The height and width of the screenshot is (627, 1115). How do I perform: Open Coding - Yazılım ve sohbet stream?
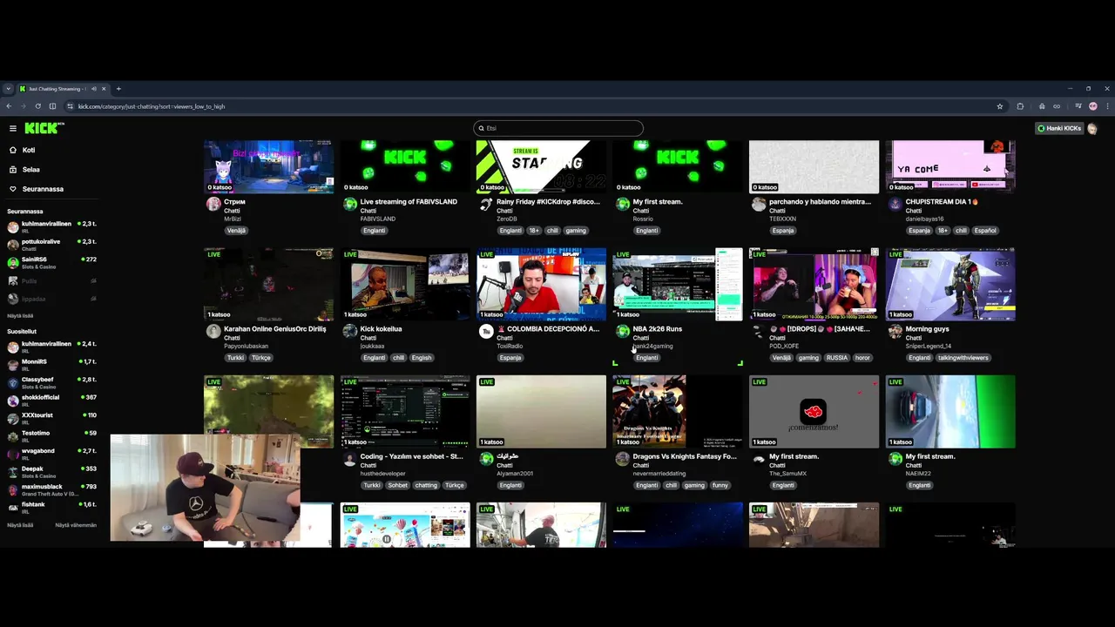412,456
